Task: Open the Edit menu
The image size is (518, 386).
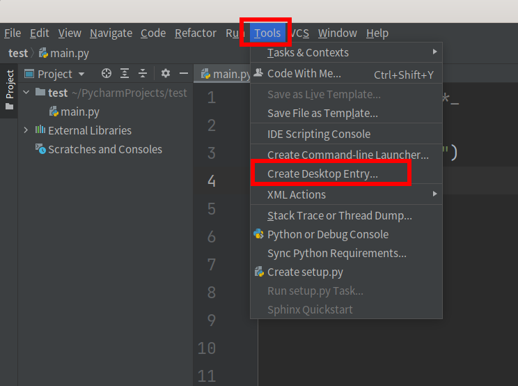Action: pyautogui.click(x=39, y=33)
